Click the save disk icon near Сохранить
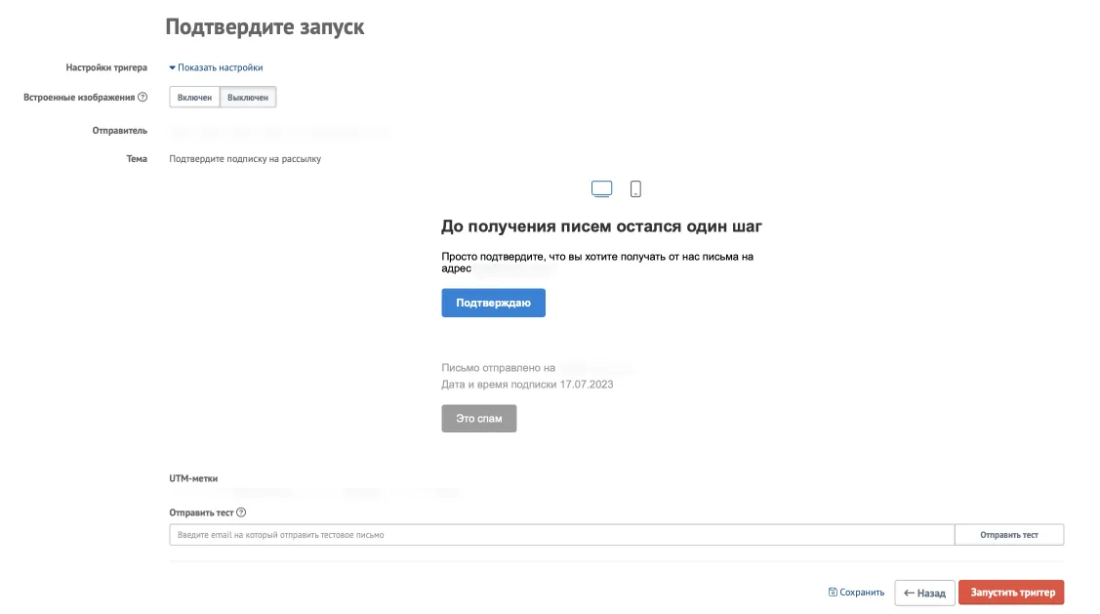Screen dimensions: 1100x614 [833, 593]
